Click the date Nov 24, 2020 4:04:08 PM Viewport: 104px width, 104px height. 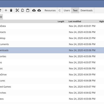click(x=82, y=81)
